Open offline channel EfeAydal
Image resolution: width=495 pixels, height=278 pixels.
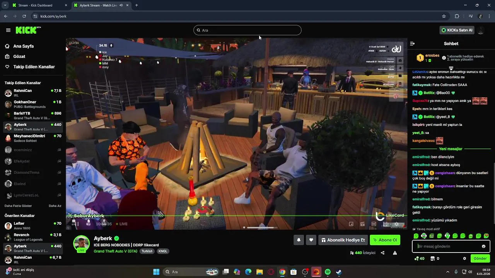33,161
